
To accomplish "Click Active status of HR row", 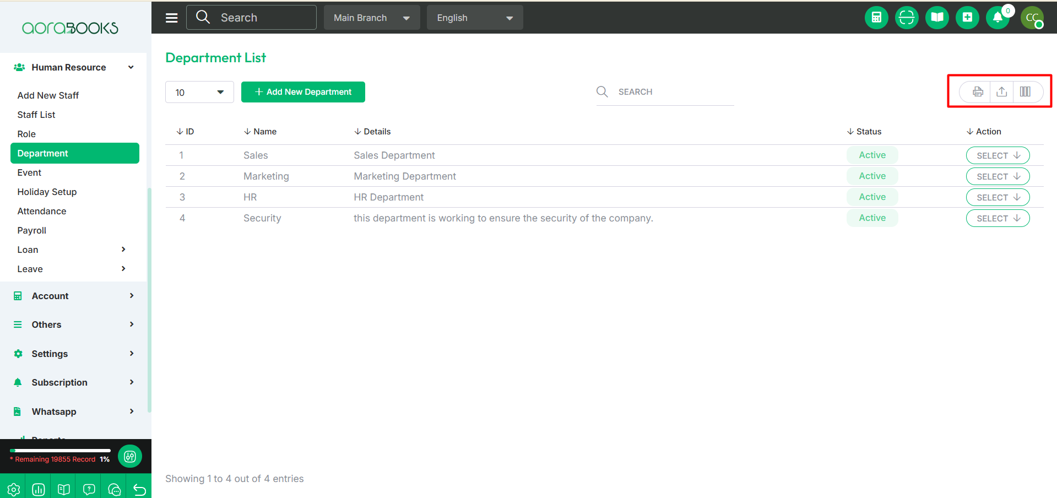I will click(872, 197).
